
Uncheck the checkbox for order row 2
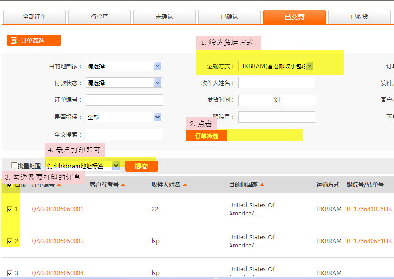point(10,241)
